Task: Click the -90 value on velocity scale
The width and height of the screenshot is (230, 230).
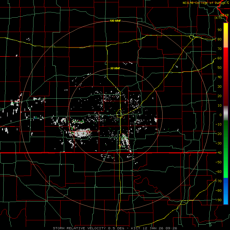Action: coord(218,200)
